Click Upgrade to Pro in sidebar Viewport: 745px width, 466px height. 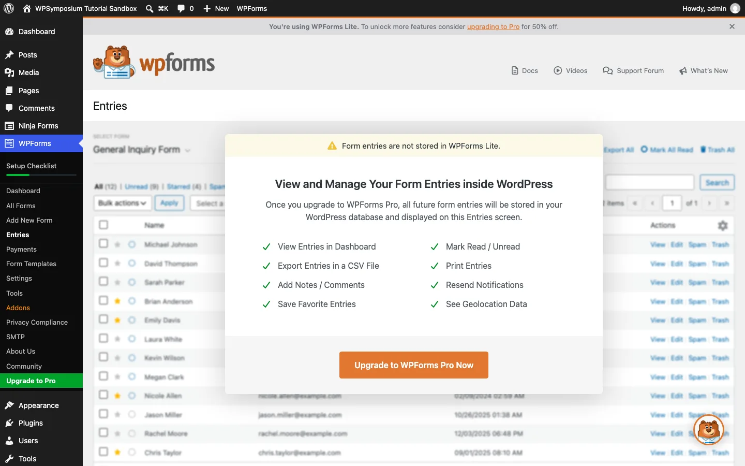[41, 381]
